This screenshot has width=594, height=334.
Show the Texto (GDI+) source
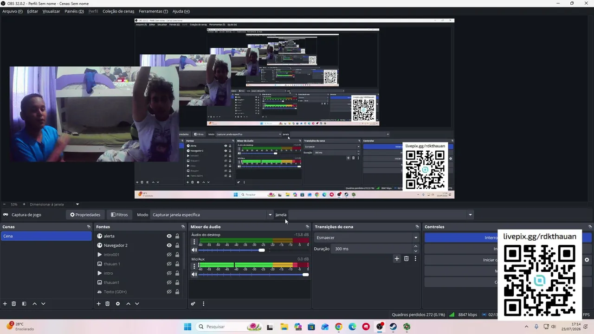click(169, 292)
